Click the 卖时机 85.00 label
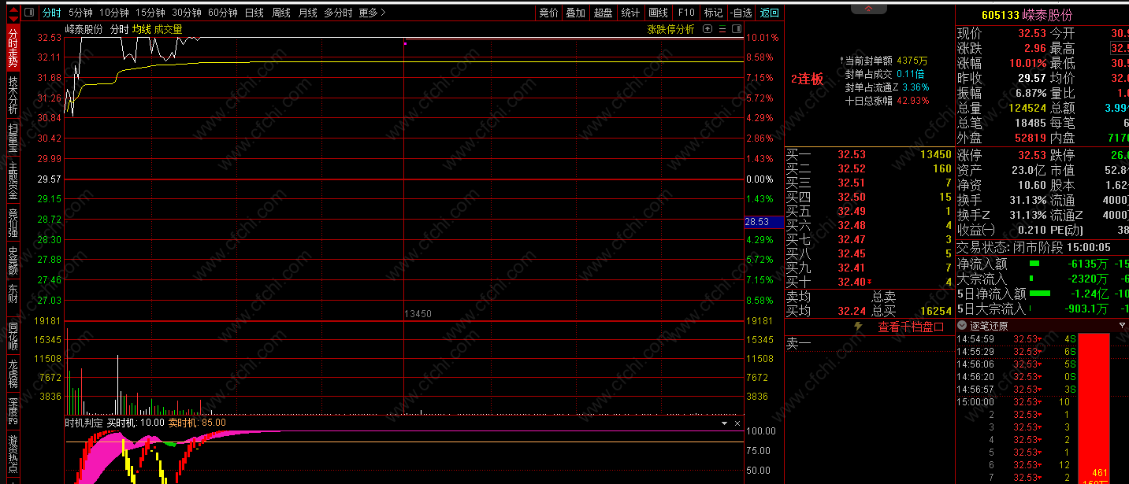The width and height of the screenshot is (1129, 484). [197, 423]
